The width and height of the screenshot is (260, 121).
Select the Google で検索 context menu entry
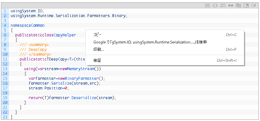click(165, 42)
